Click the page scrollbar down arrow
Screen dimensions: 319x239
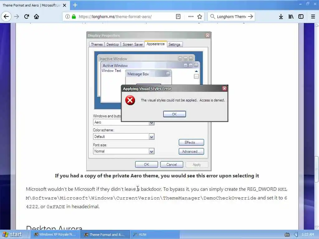pyautogui.click(x=317, y=227)
